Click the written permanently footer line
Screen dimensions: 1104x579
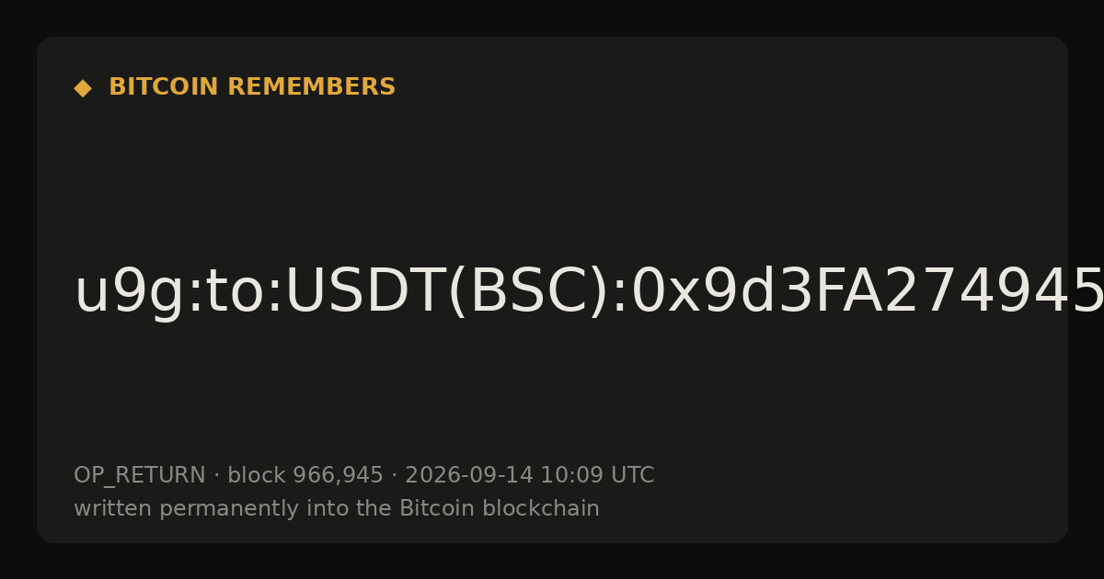337,508
